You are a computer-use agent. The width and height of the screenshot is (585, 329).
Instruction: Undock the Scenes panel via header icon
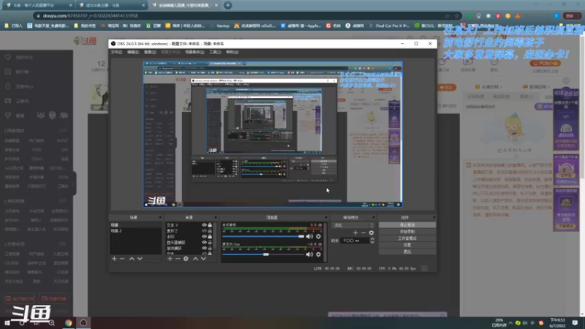(160, 217)
